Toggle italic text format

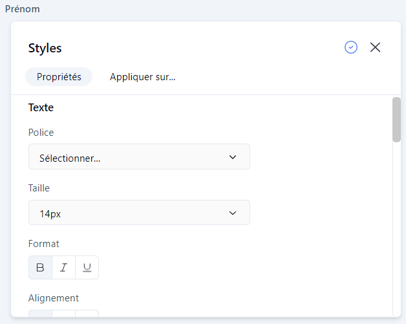(63, 268)
